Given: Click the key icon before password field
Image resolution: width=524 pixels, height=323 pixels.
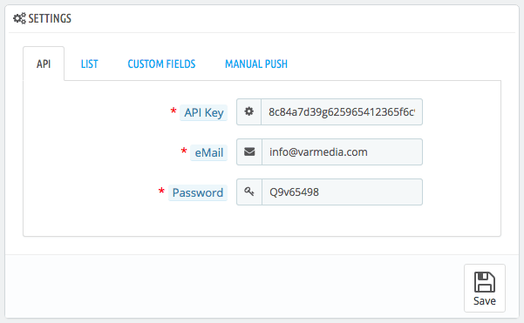Looking at the screenshot, I should (249, 192).
